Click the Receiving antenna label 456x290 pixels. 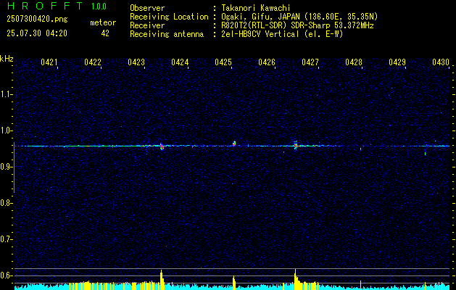point(167,34)
